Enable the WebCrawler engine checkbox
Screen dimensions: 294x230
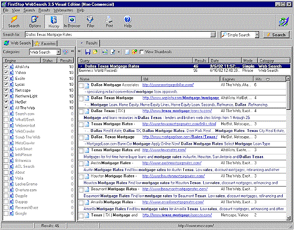pyautogui.click(x=6, y=131)
